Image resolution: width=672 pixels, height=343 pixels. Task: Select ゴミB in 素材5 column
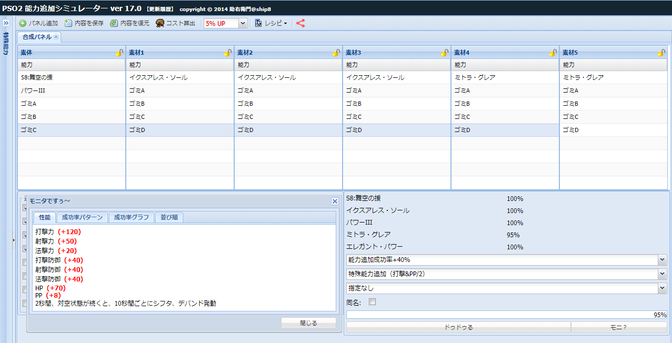tap(614, 104)
